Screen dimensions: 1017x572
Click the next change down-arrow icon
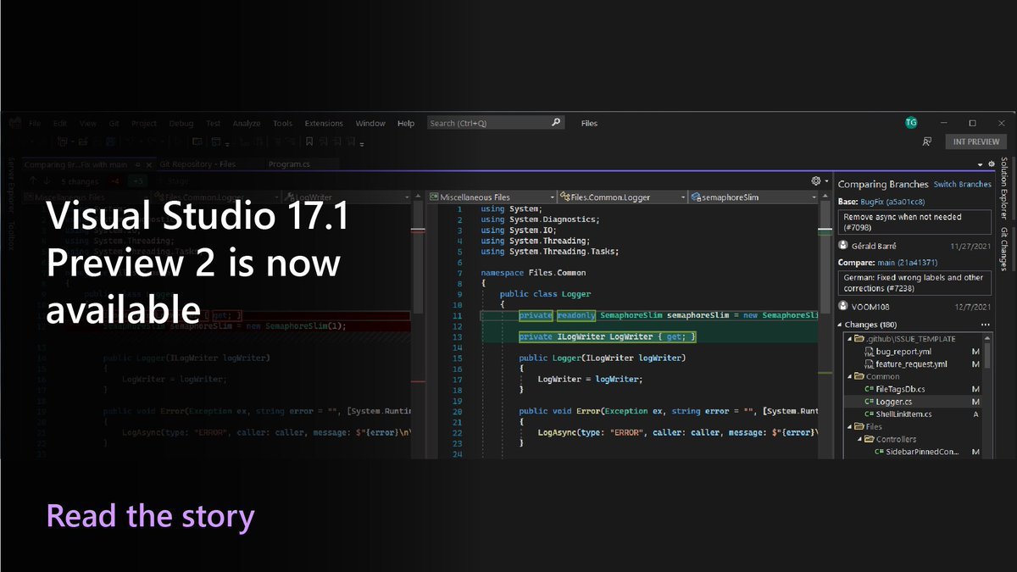tap(46, 180)
